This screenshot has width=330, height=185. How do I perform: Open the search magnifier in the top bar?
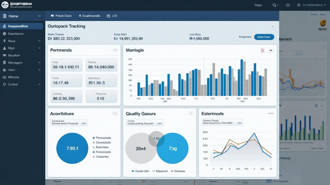coord(274,5)
